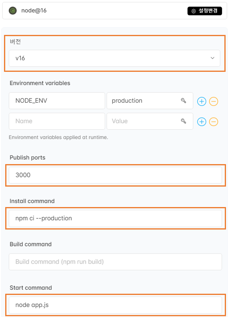This screenshot has height=317, width=230.
Task: Click the node@16 header label
Action: click(34, 10)
